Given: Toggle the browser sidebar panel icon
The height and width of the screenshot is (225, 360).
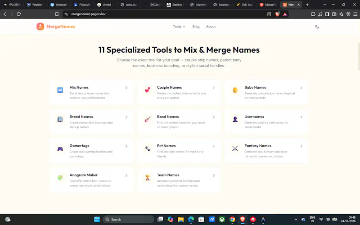Looking at the screenshot, I should coord(327,14).
